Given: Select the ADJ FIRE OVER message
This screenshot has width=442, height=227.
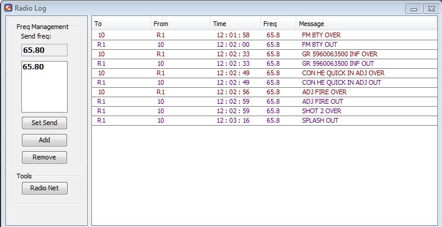Looking at the screenshot, I should tap(324, 92).
